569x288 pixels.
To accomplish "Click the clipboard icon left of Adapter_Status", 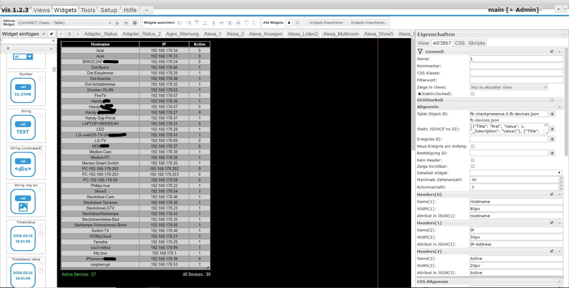I will 69,34.
